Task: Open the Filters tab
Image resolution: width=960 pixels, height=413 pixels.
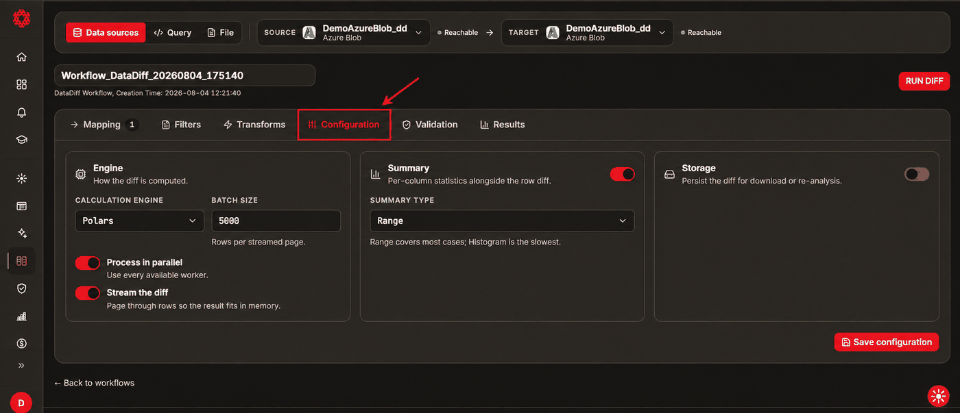Action: 182,125
